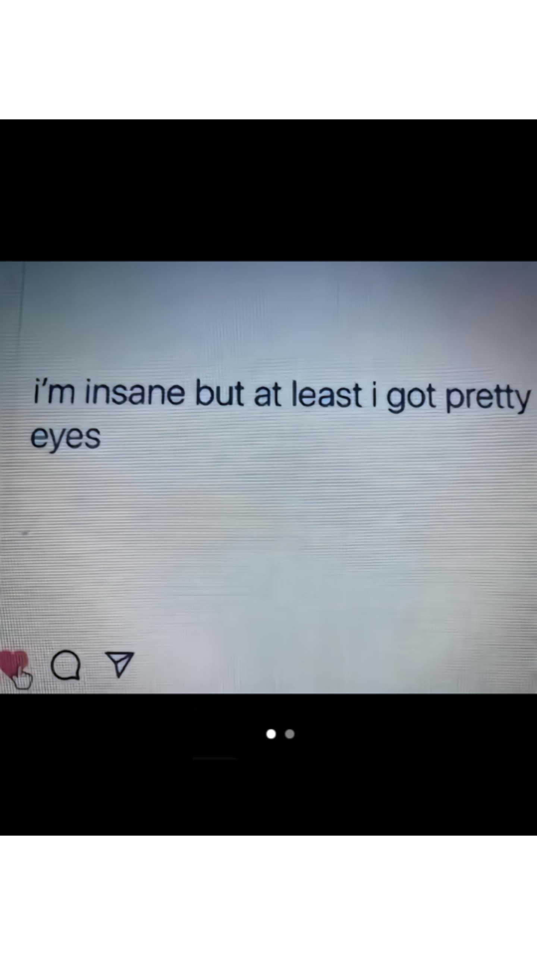Select the first white carousel dot
The width and height of the screenshot is (537, 955).
click(x=271, y=734)
